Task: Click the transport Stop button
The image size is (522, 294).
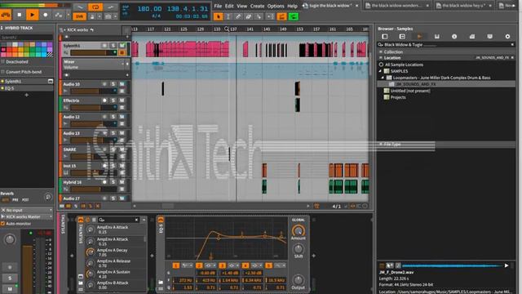Action: (x=20, y=15)
